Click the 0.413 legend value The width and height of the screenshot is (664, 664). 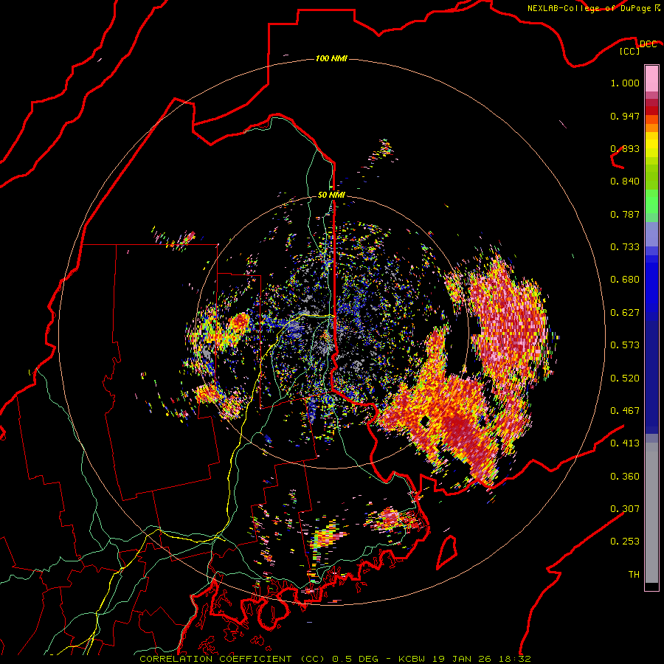625,443
